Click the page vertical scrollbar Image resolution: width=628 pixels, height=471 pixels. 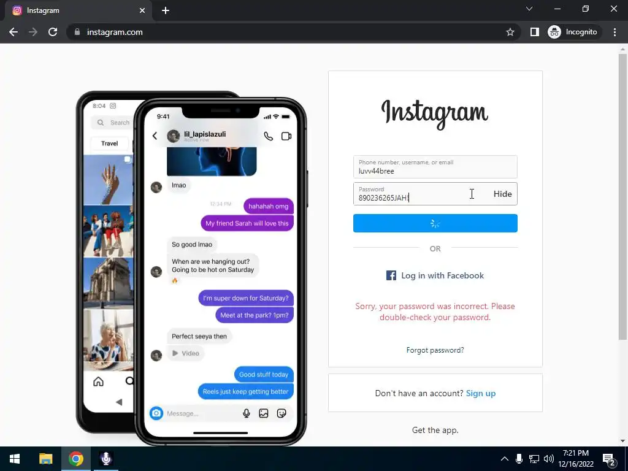(622, 196)
